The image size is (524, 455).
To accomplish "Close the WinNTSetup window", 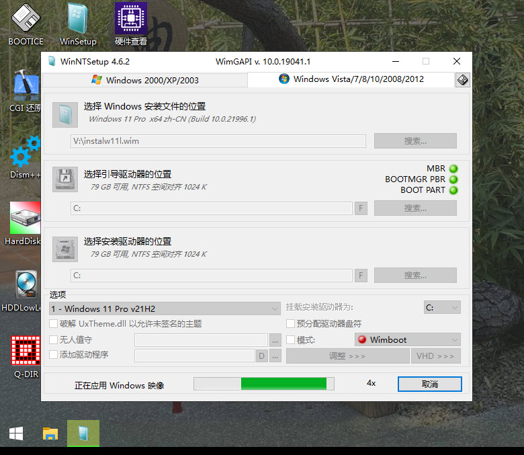I will pyautogui.click(x=457, y=62).
